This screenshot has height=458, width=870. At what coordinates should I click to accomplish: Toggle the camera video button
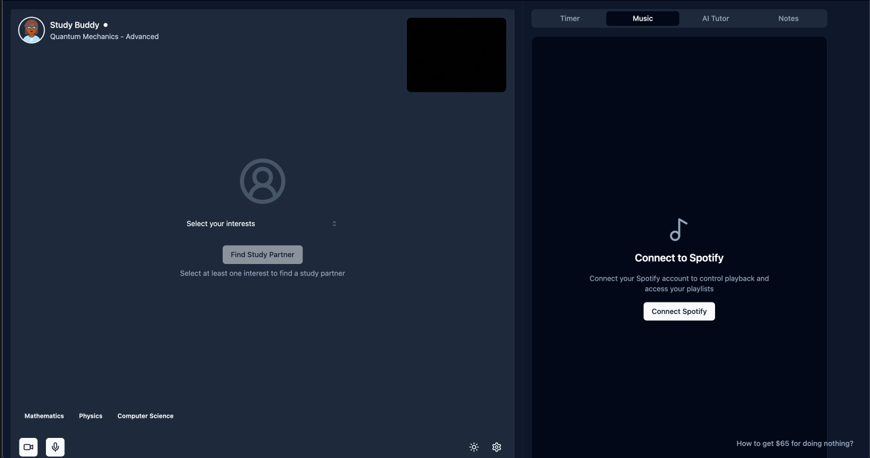point(28,447)
